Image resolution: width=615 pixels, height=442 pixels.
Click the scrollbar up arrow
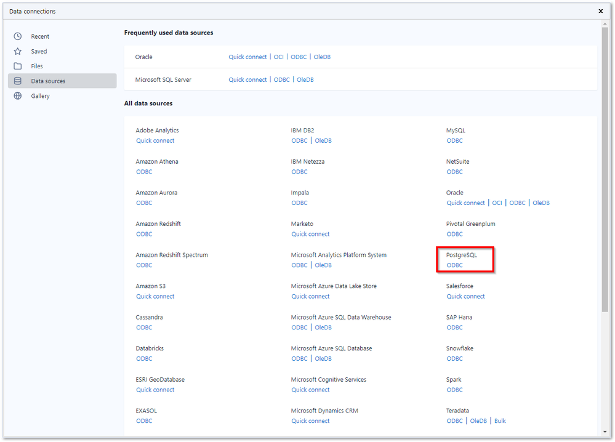(605, 24)
